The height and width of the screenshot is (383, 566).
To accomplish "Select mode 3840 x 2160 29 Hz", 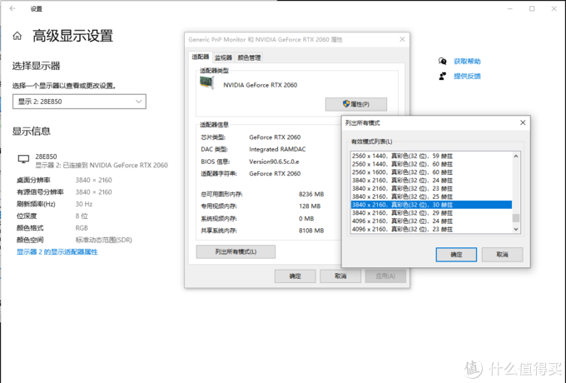I will 431,212.
